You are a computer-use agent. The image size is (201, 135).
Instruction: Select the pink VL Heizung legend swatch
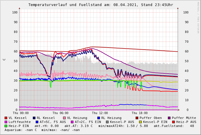64,118
